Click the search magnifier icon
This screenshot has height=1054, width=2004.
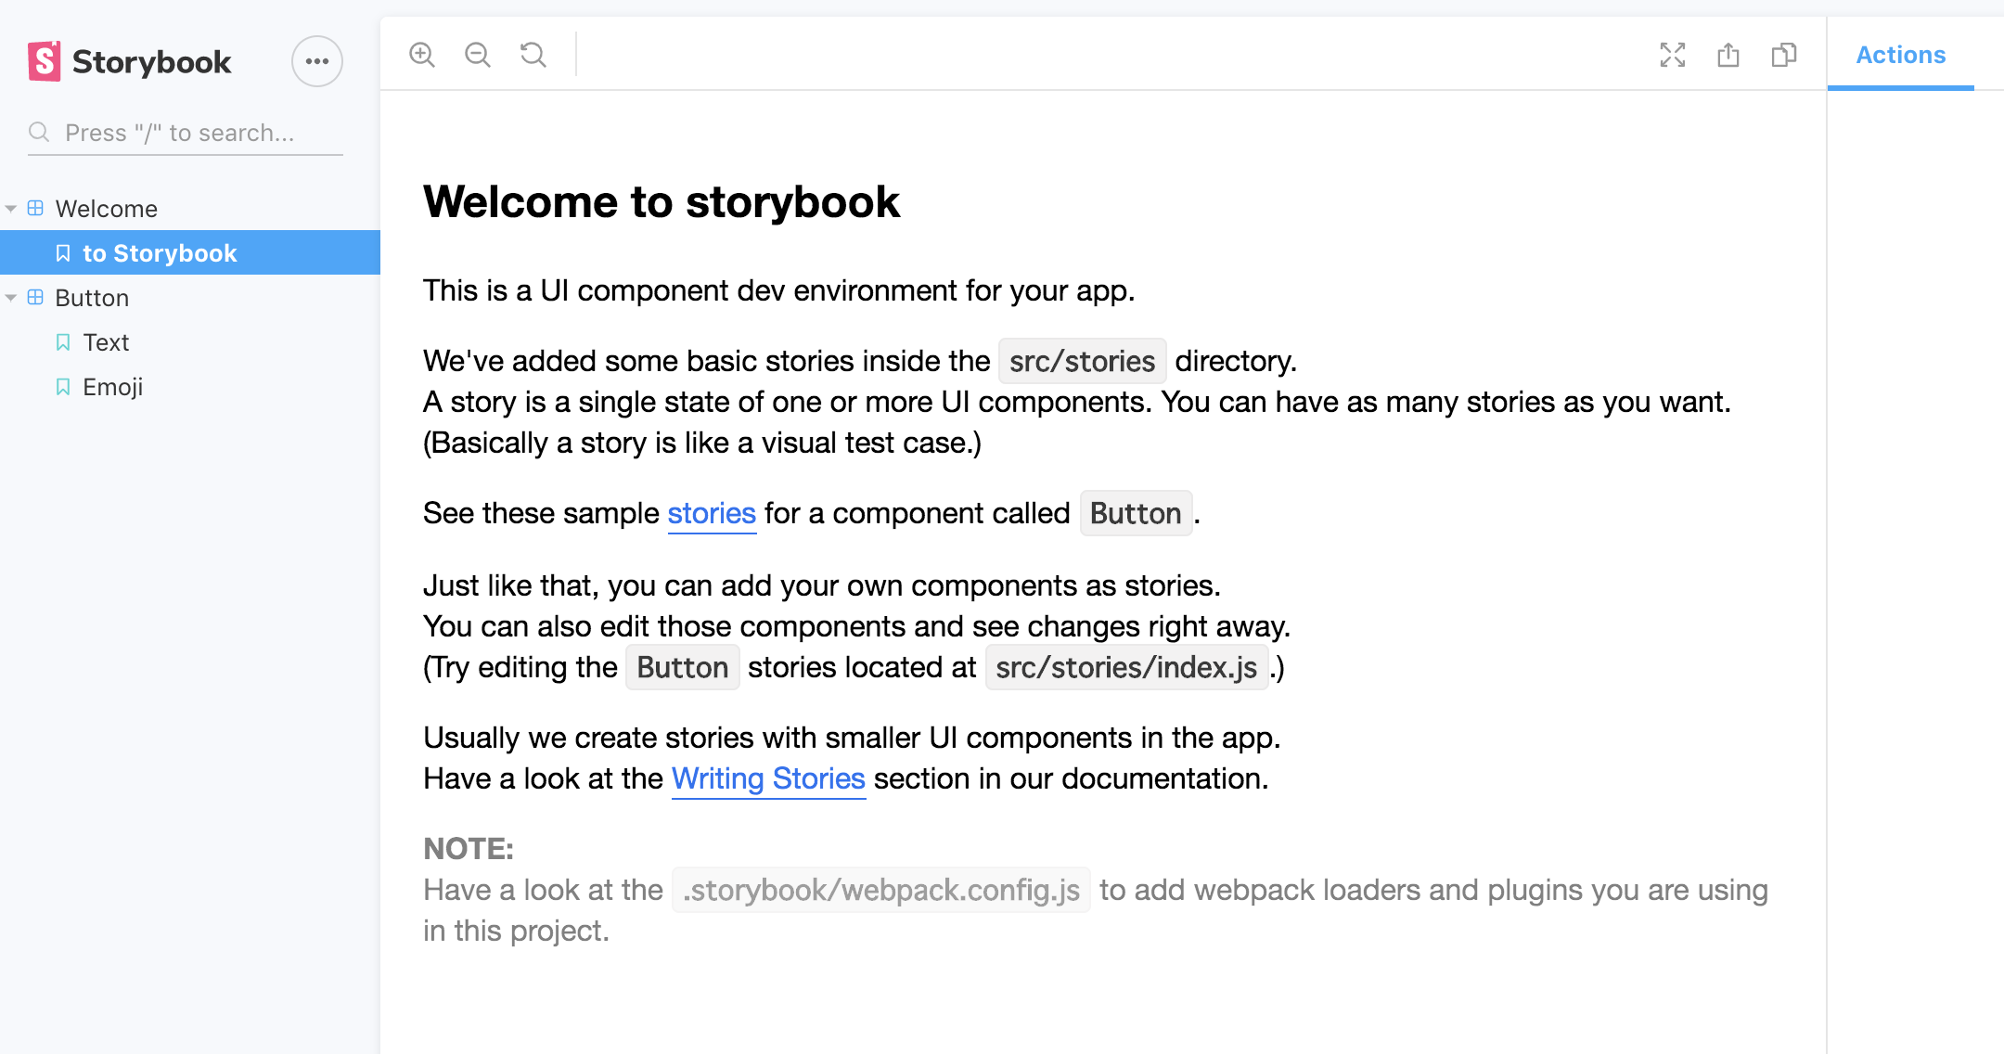pos(39,132)
